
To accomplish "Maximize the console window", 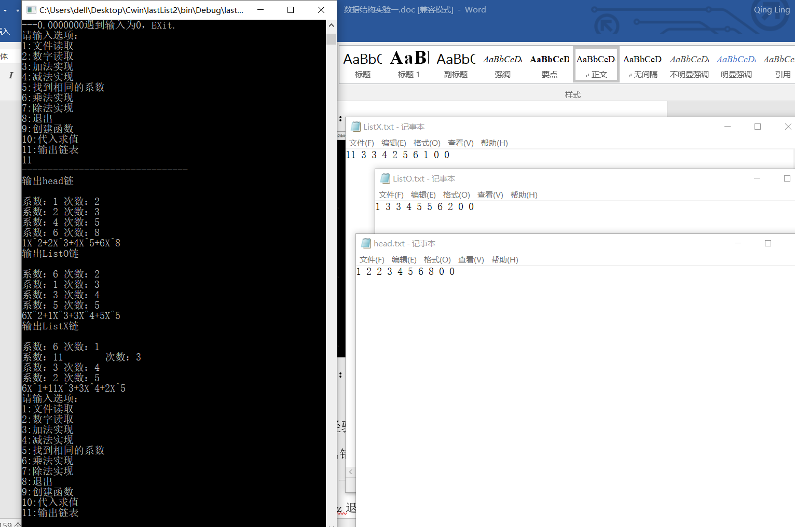I will pos(291,10).
